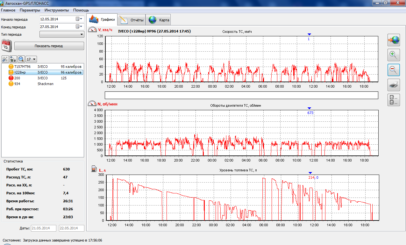Sort vehicle list with A-Z icon
Screen dimensions: 406x245
pos(13,59)
